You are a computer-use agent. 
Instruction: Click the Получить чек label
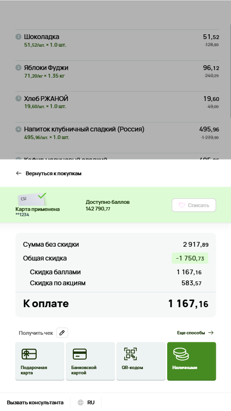pyautogui.click(x=36, y=333)
